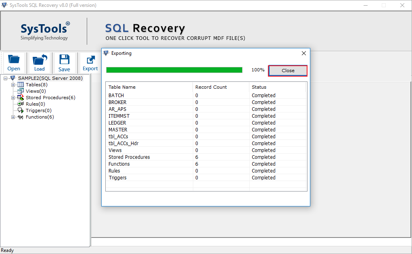Viewport: 412px width, 254px height.
Task: Click the Tables grid icon in tree
Action: [21, 85]
